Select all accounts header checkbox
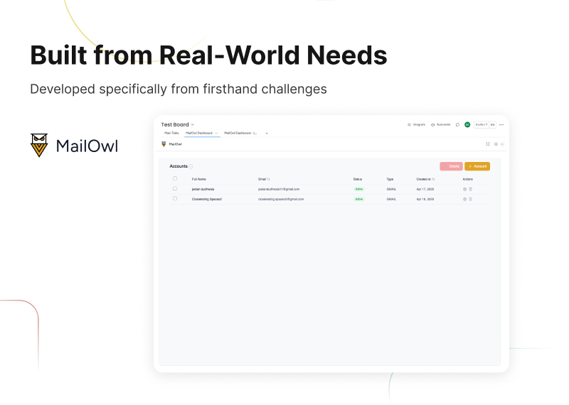Image resolution: width=569 pixels, height=405 pixels. [x=175, y=179]
